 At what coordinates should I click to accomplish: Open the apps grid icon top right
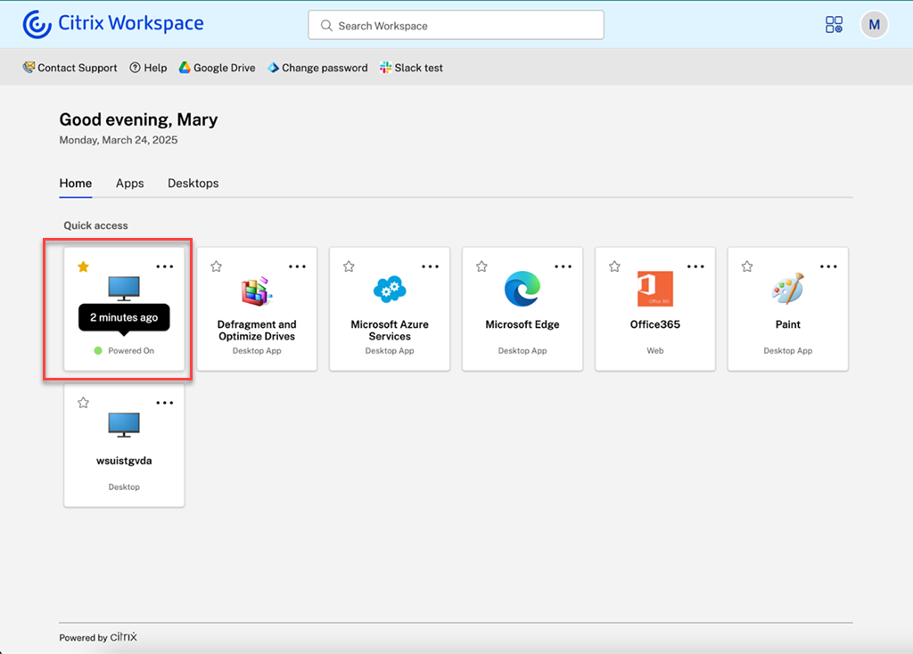834,24
